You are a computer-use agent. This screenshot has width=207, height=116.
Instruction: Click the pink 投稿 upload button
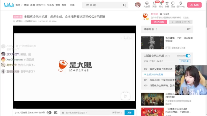(194, 5)
